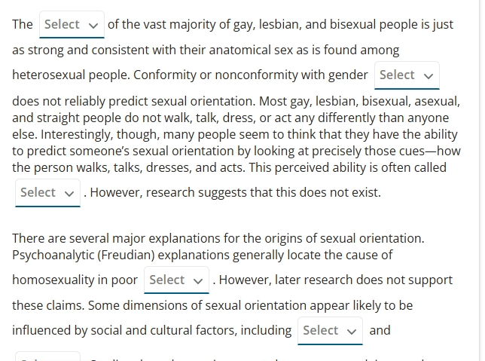The width and height of the screenshot is (485, 361).
Task: Open the partially visible dropdown at bottom
Action: click(47, 356)
